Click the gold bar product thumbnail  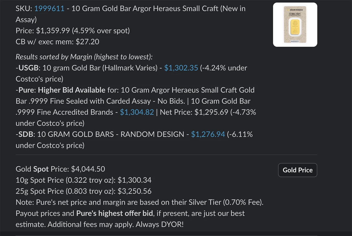(295, 24)
